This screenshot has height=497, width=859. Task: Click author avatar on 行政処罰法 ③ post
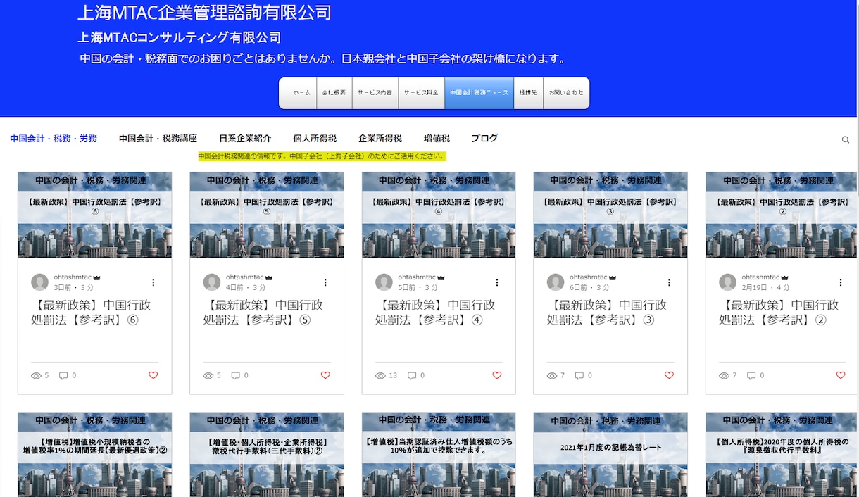556,282
